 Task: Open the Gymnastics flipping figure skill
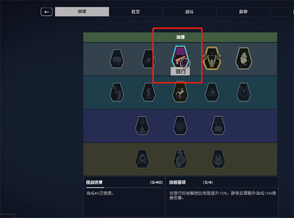180,92
